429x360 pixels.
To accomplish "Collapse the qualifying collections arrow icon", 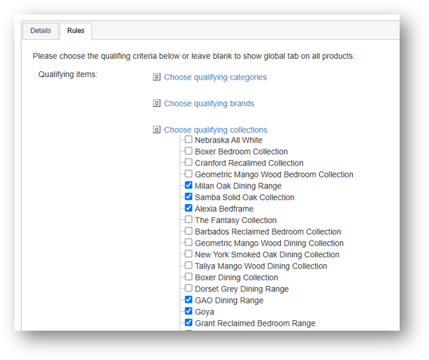I will [x=157, y=129].
